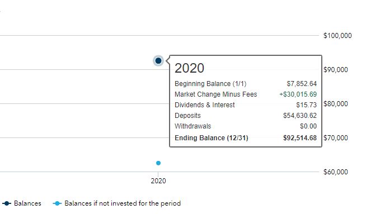Click the $80,000 y-axis label
The height and width of the screenshot is (214, 366).
(x=336, y=104)
